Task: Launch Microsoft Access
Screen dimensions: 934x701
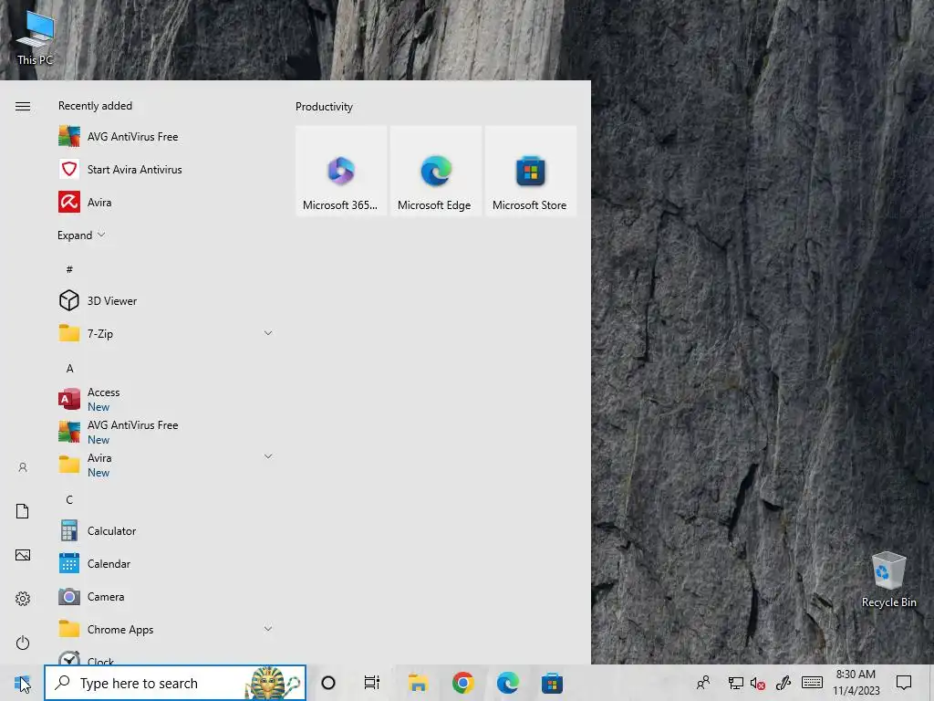Action: tap(164, 399)
